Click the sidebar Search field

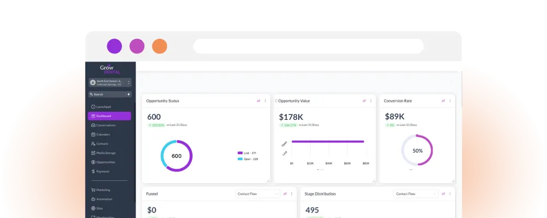(x=107, y=94)
